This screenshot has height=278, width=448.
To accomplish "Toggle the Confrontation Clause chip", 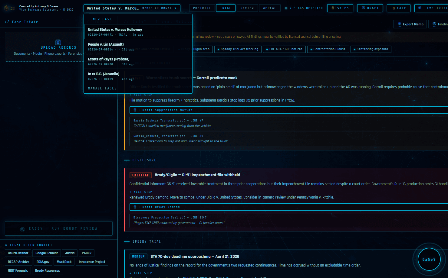I will tap(328, 49).
